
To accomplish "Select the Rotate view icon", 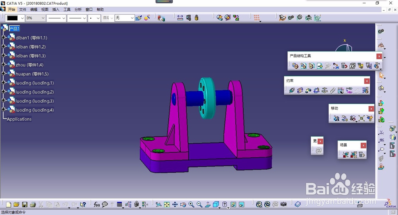I will click(183, 205).
